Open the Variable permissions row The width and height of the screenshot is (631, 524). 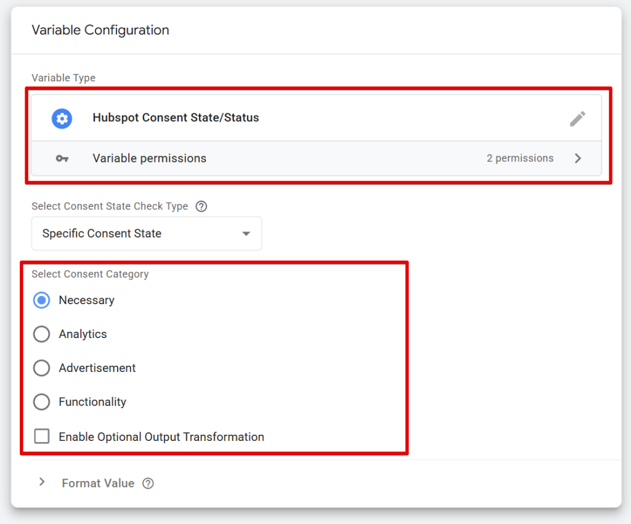(316, 158)
